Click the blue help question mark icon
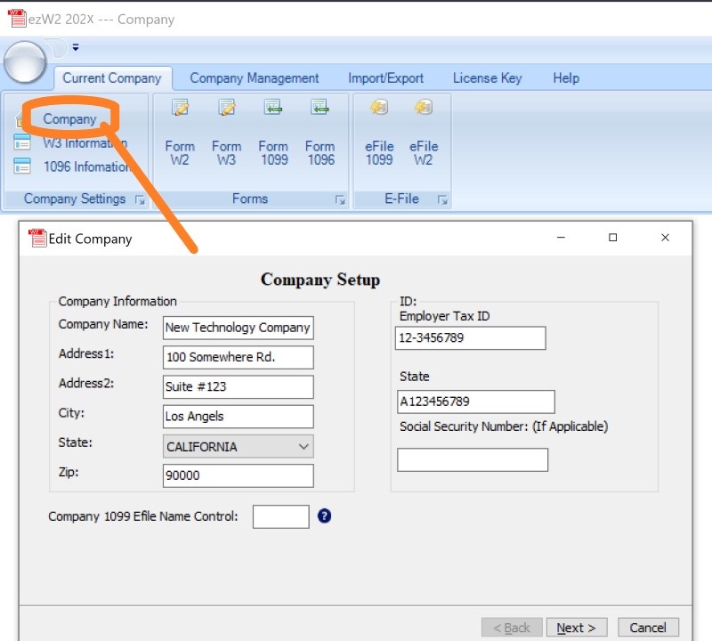The height and width of the screenshot is (641, 712). tap(324, 515)
